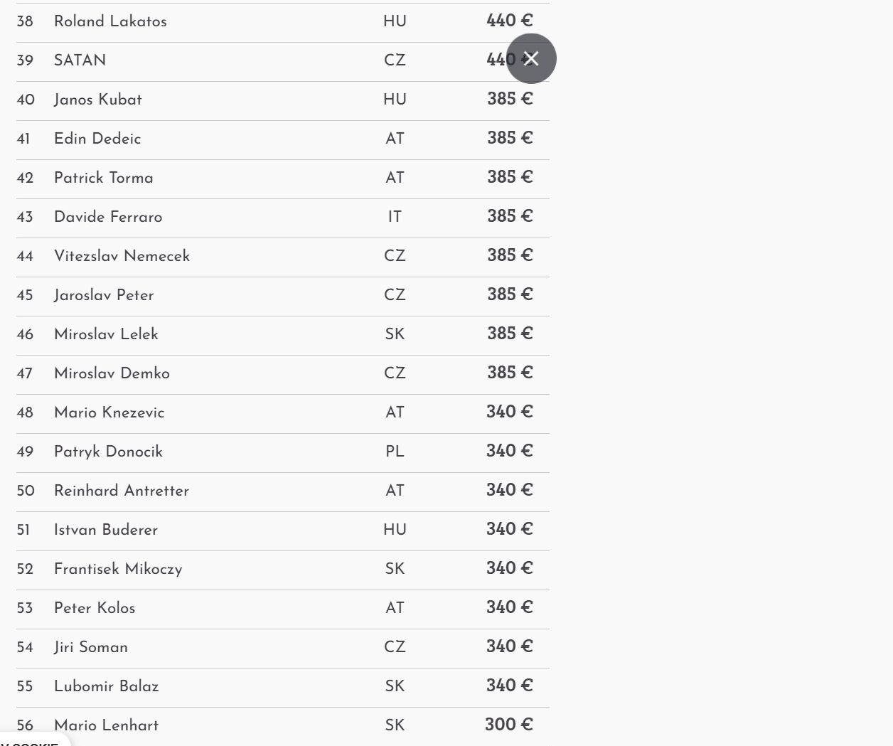
Task: Select the Frantisek Mikoczy entry
Action: coord(118,569)
